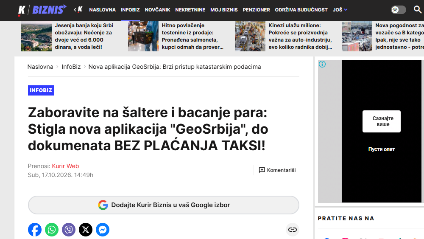Image resolution: width=424 pixels, height=239 pixels.
Task: Open the traffic cars article thumbnail
Action: [357, 36]
